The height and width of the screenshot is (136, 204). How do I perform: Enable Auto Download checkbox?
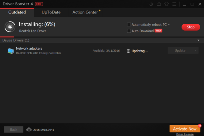(129, 31)
